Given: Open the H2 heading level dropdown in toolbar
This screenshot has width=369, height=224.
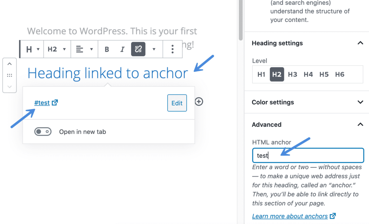Looking at the screenshot, I should point(57,49).
